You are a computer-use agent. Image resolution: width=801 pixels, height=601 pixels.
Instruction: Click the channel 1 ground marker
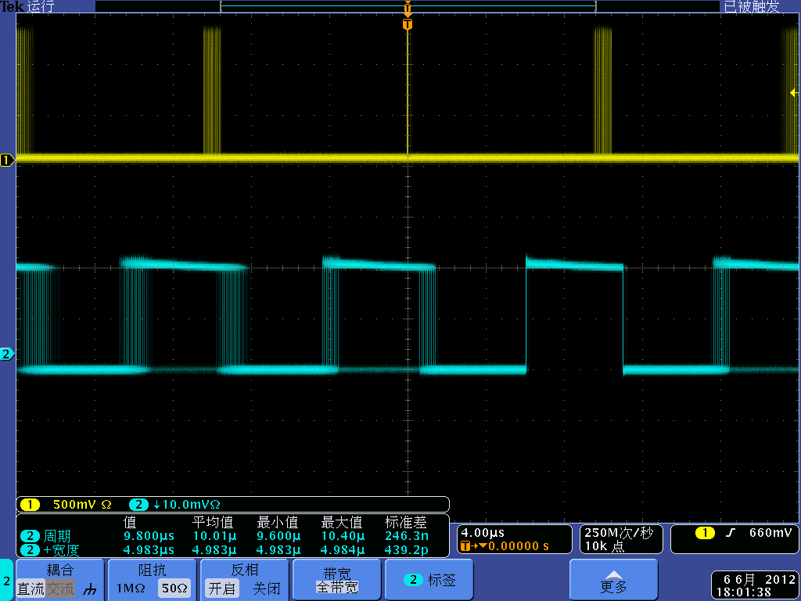(x=7, y=160)
